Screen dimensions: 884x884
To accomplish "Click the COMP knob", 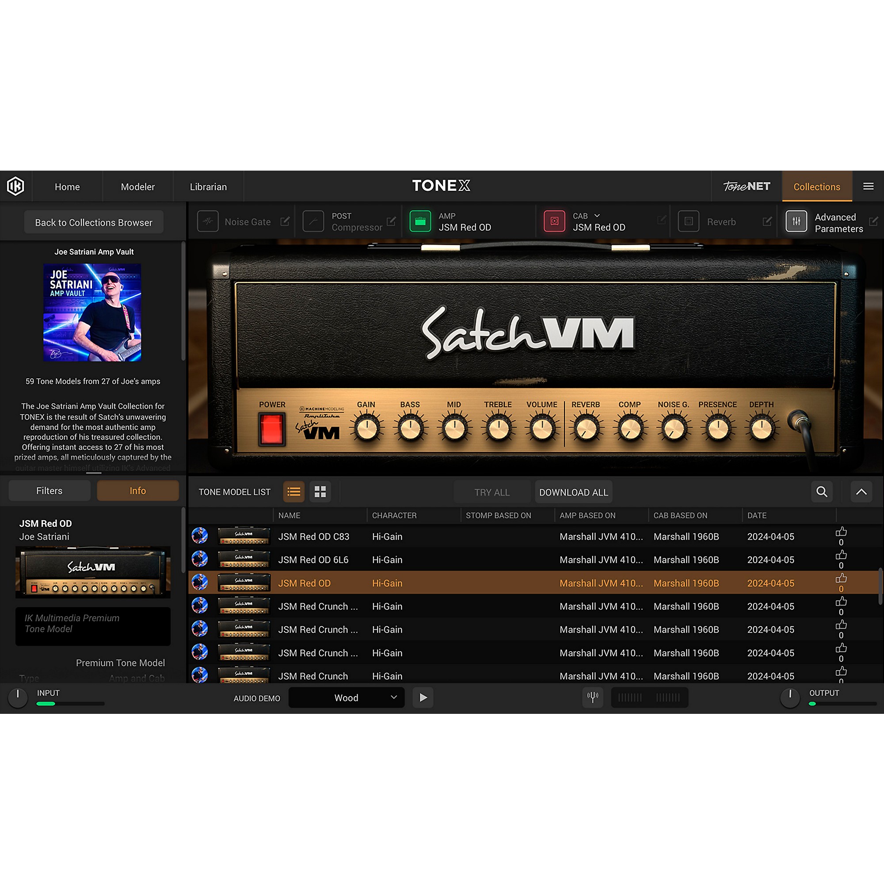I will (x=630, y=429).
